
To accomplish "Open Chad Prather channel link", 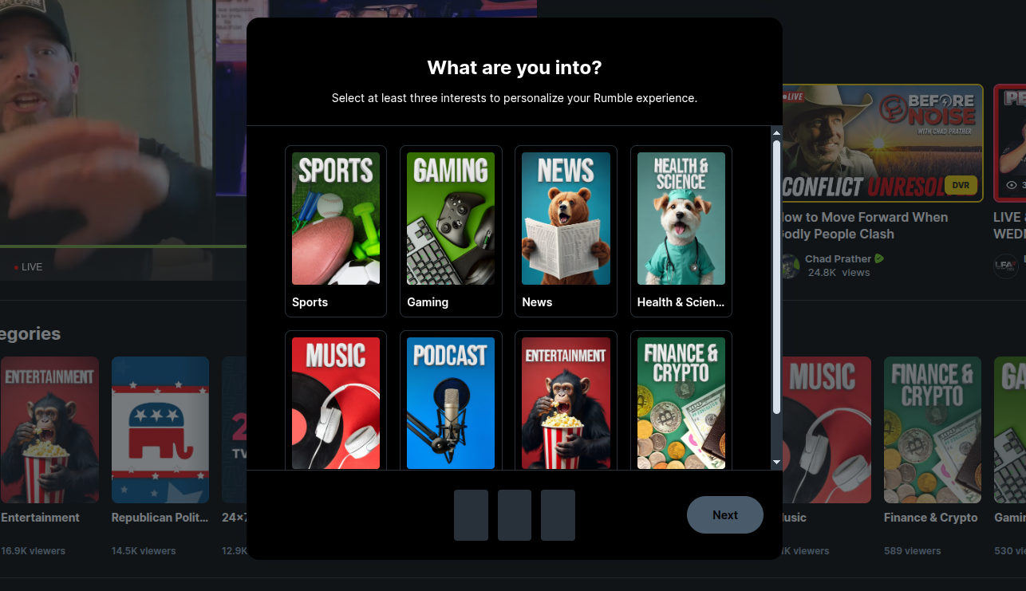I will (x=838, y=258).
